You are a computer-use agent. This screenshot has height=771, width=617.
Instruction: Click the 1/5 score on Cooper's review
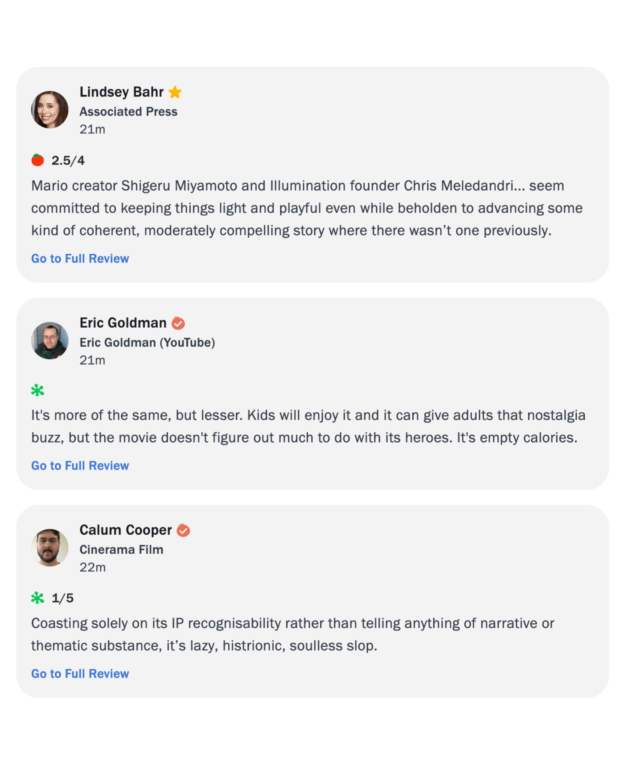(63, 598)
